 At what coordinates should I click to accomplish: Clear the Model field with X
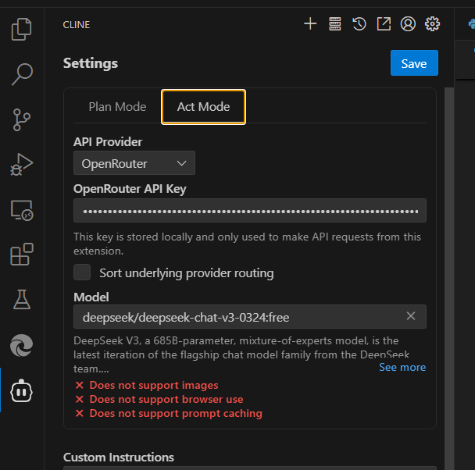[x=411, y=316]
